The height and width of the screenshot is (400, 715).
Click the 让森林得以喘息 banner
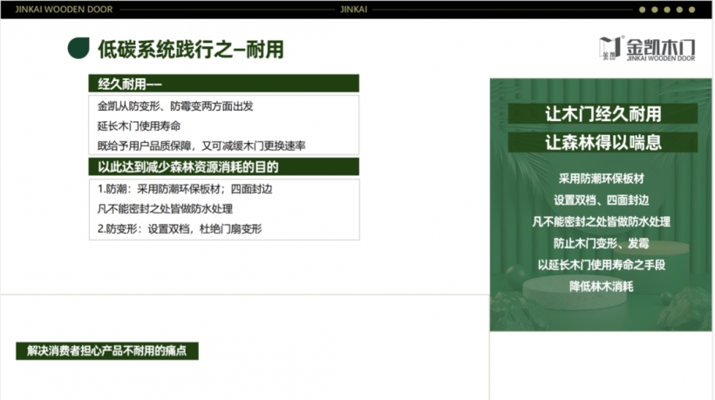(x=602, y=143)
